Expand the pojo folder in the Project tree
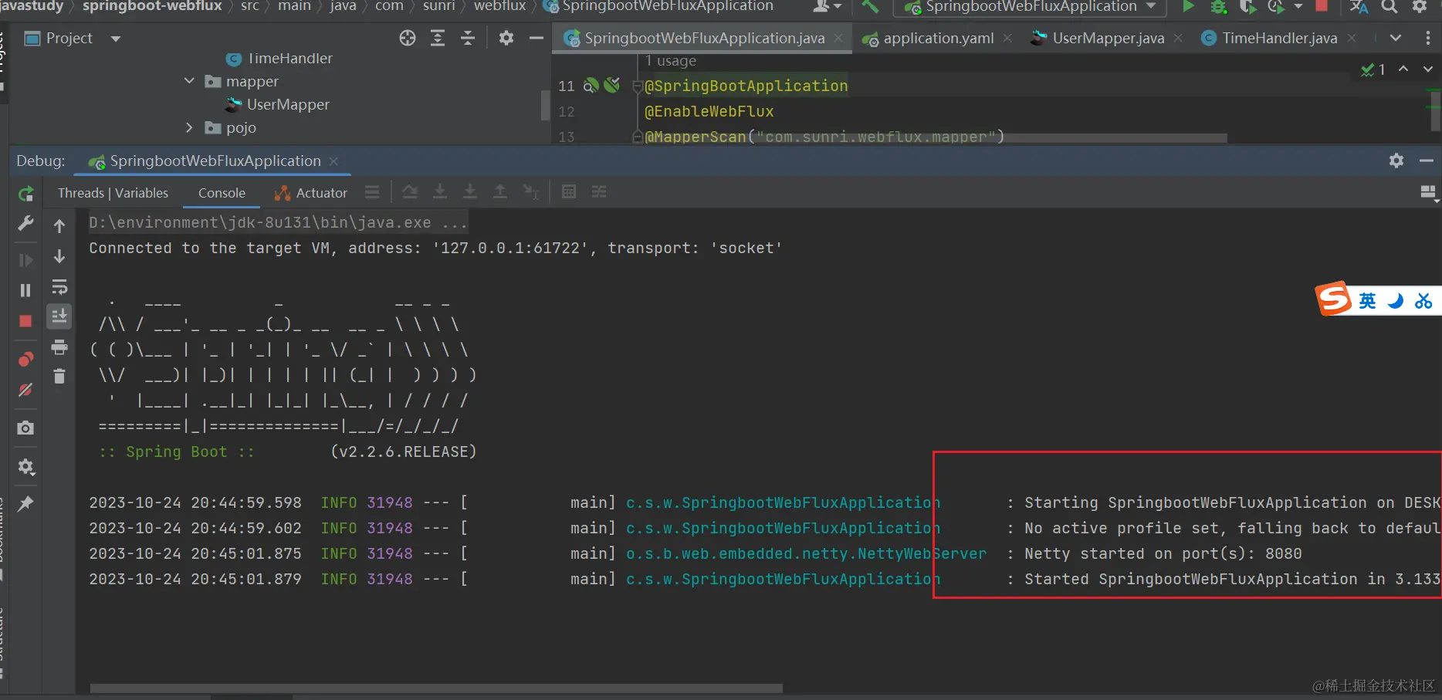This screenshot has height=700, width=1442. click(189, 127)
